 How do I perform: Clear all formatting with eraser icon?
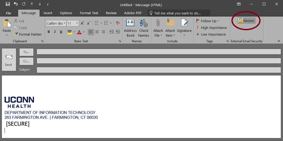point(118,23)
